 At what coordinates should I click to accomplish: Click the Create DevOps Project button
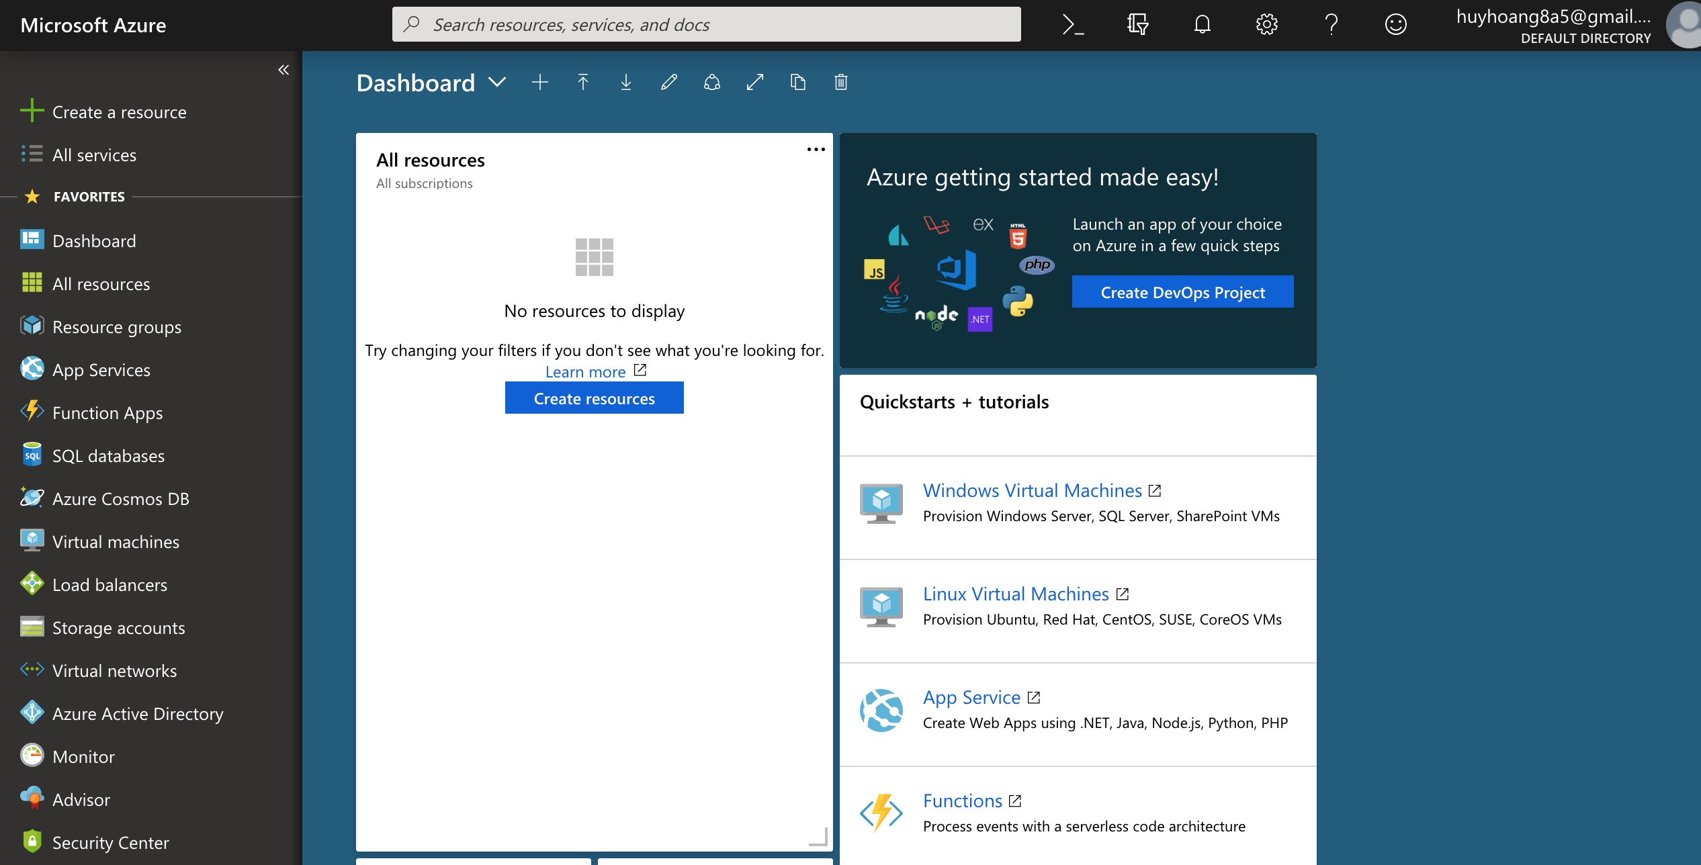(1182, 292)
